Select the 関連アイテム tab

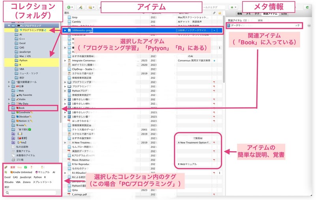(x=270, y=14)
